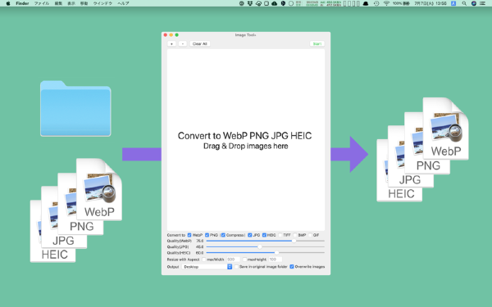Screen dimensions: 492x307
Task: Open the Apple menu
Action: pos(8,3)
